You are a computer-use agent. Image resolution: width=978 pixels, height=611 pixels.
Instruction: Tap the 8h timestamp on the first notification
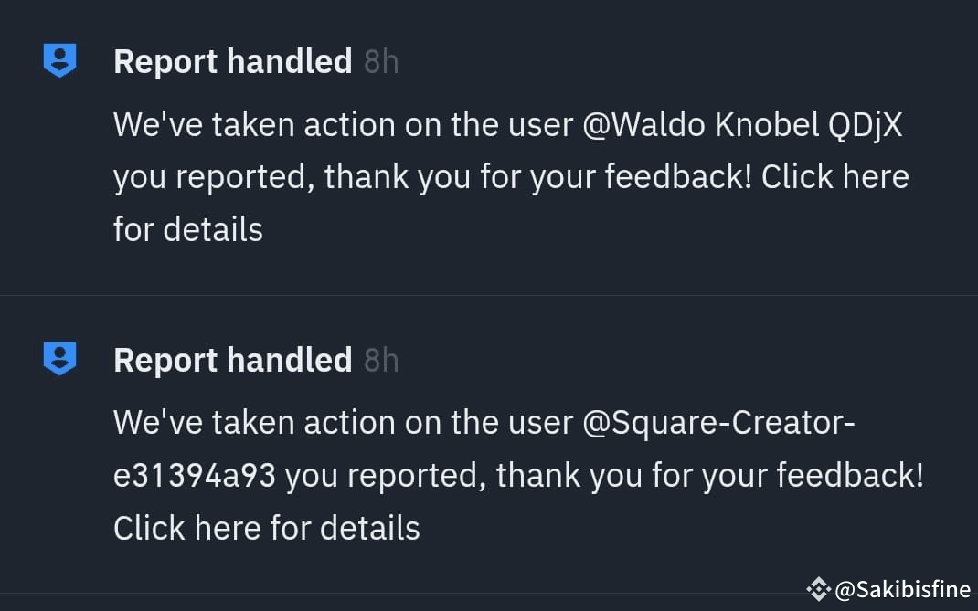(x=381, y=62)
